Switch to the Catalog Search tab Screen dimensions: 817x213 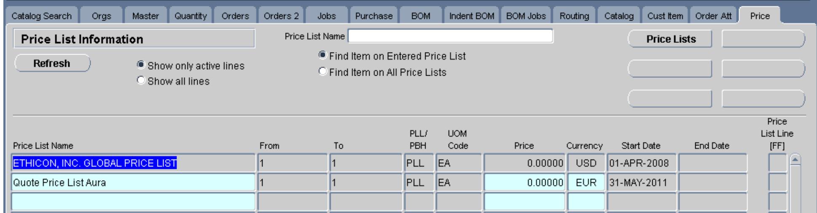tap(41, 16)
